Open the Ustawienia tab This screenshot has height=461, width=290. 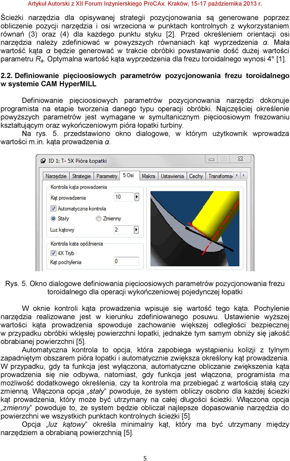[x=172, y=176]
